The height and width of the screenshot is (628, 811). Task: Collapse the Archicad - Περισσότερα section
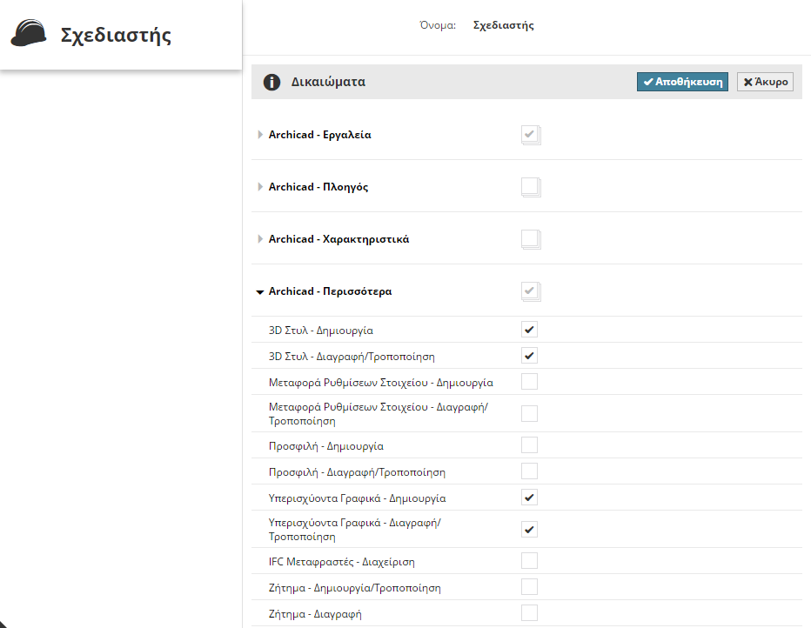click(x=260, y=292)
